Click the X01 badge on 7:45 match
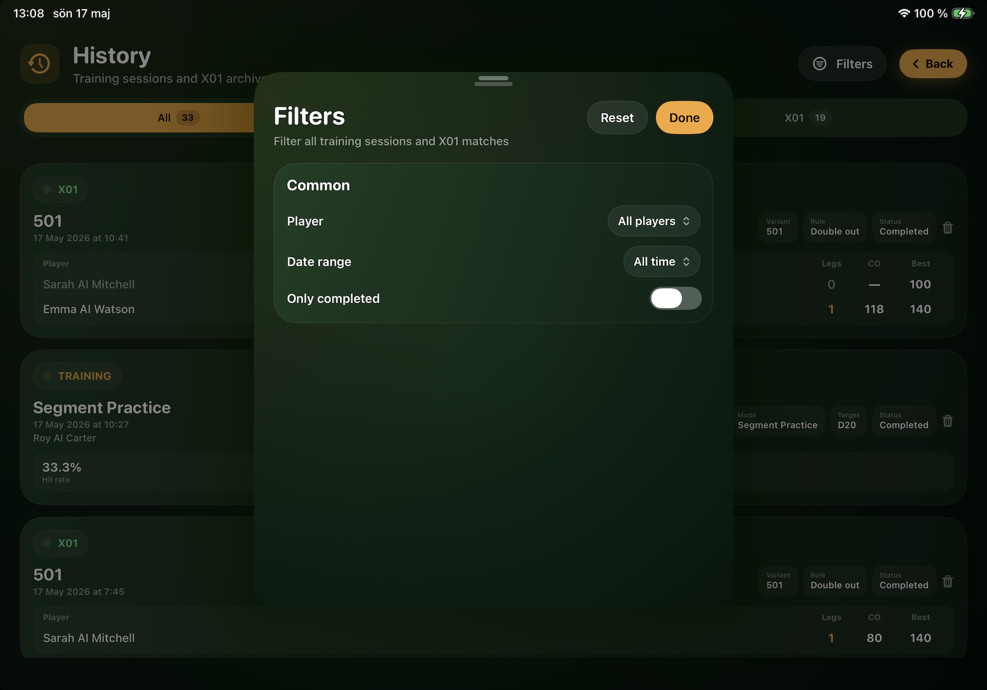Viewport: 987px width, 690px height. (x=61, y=543)
